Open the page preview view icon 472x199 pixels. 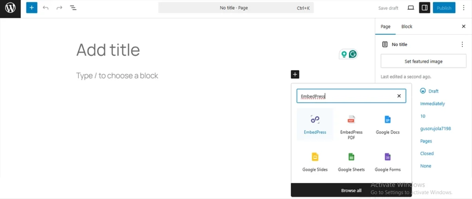[411, 8]
